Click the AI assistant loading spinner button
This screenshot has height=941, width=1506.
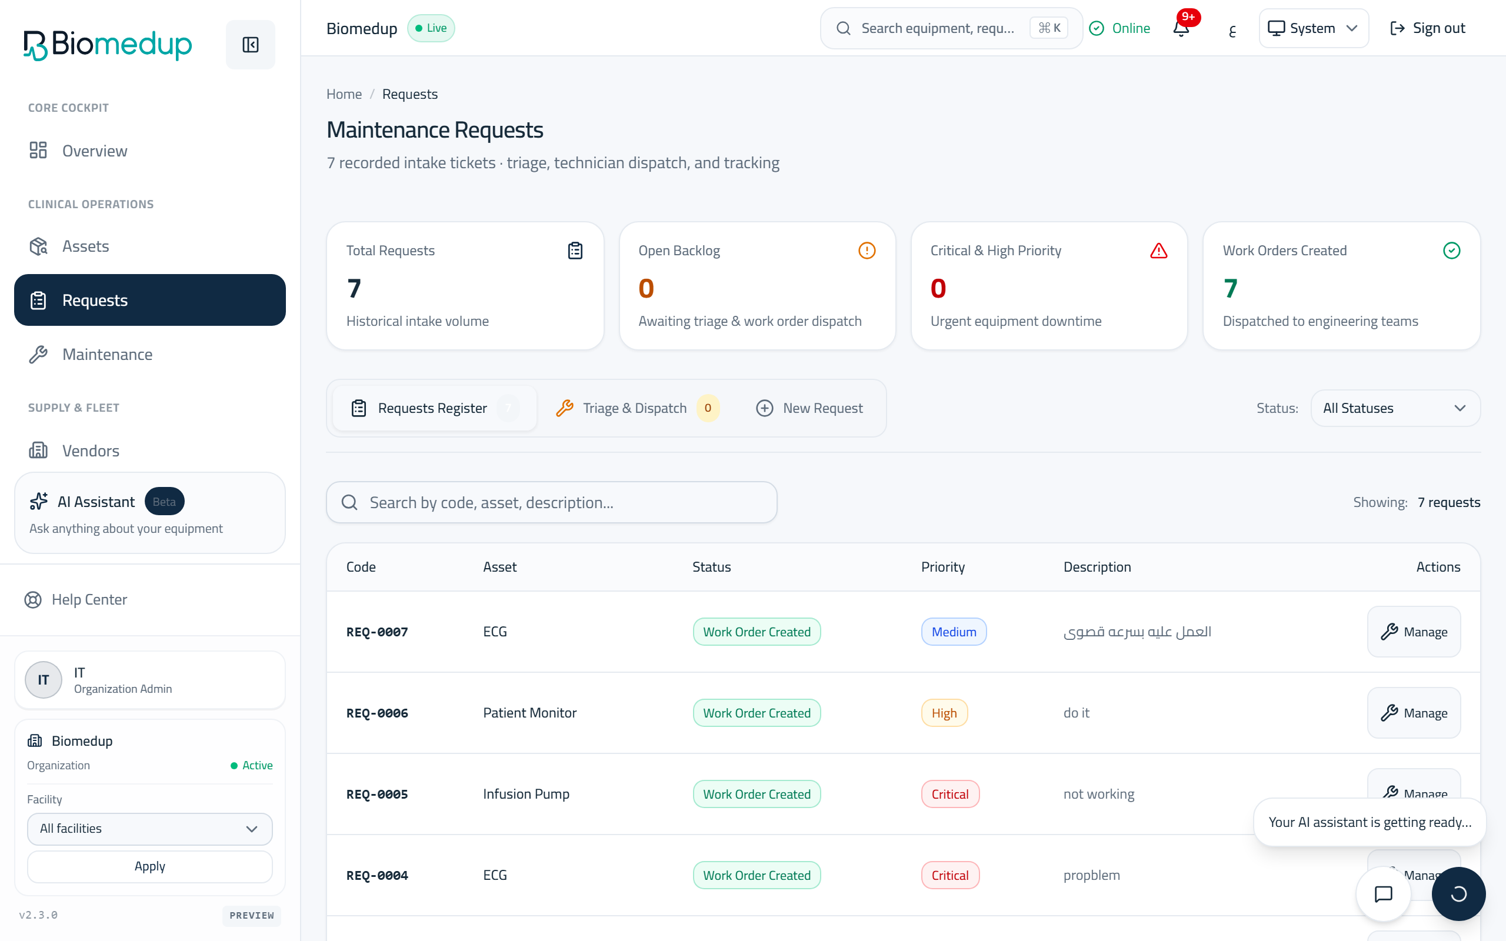coord(1458,894)
